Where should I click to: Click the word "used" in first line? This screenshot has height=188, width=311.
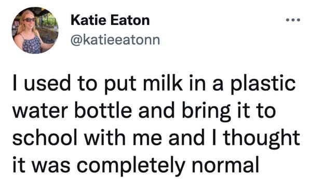47,83
